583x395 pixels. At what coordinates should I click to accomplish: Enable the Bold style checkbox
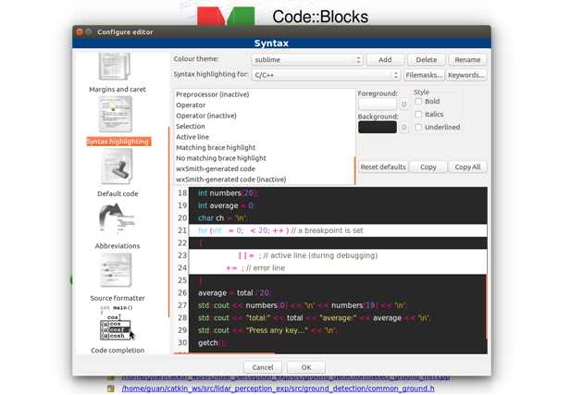click(x=418, y=101)
